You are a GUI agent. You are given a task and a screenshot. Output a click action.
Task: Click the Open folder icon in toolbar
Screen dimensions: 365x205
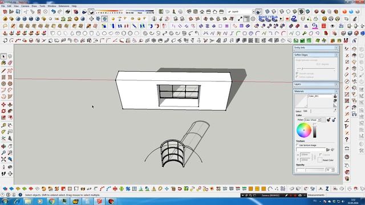11,11
